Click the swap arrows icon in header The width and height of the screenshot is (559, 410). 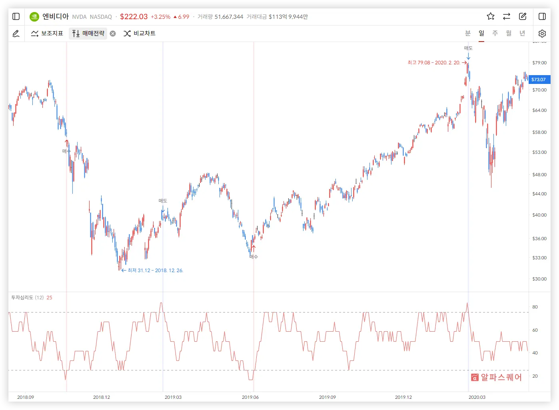tap(507, 16)
